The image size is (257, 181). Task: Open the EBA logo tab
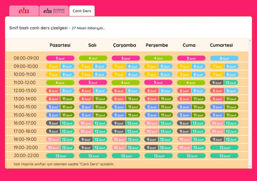point(24,11)
